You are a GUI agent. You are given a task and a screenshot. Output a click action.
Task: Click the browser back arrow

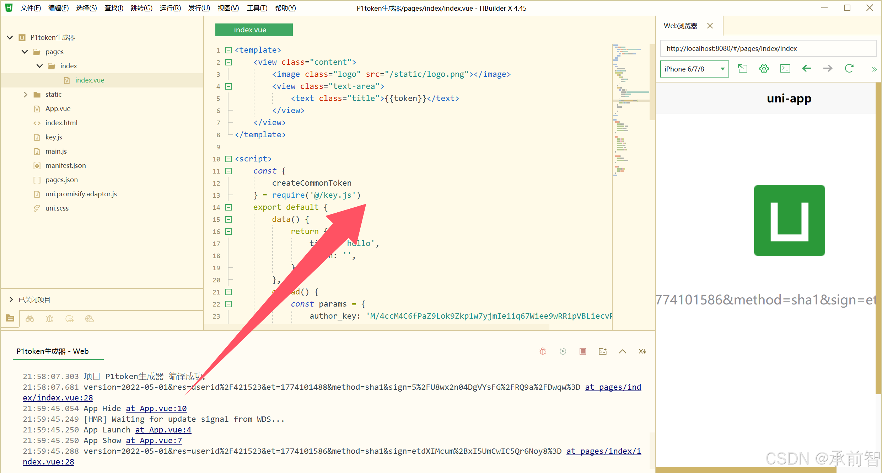point(807,69)
